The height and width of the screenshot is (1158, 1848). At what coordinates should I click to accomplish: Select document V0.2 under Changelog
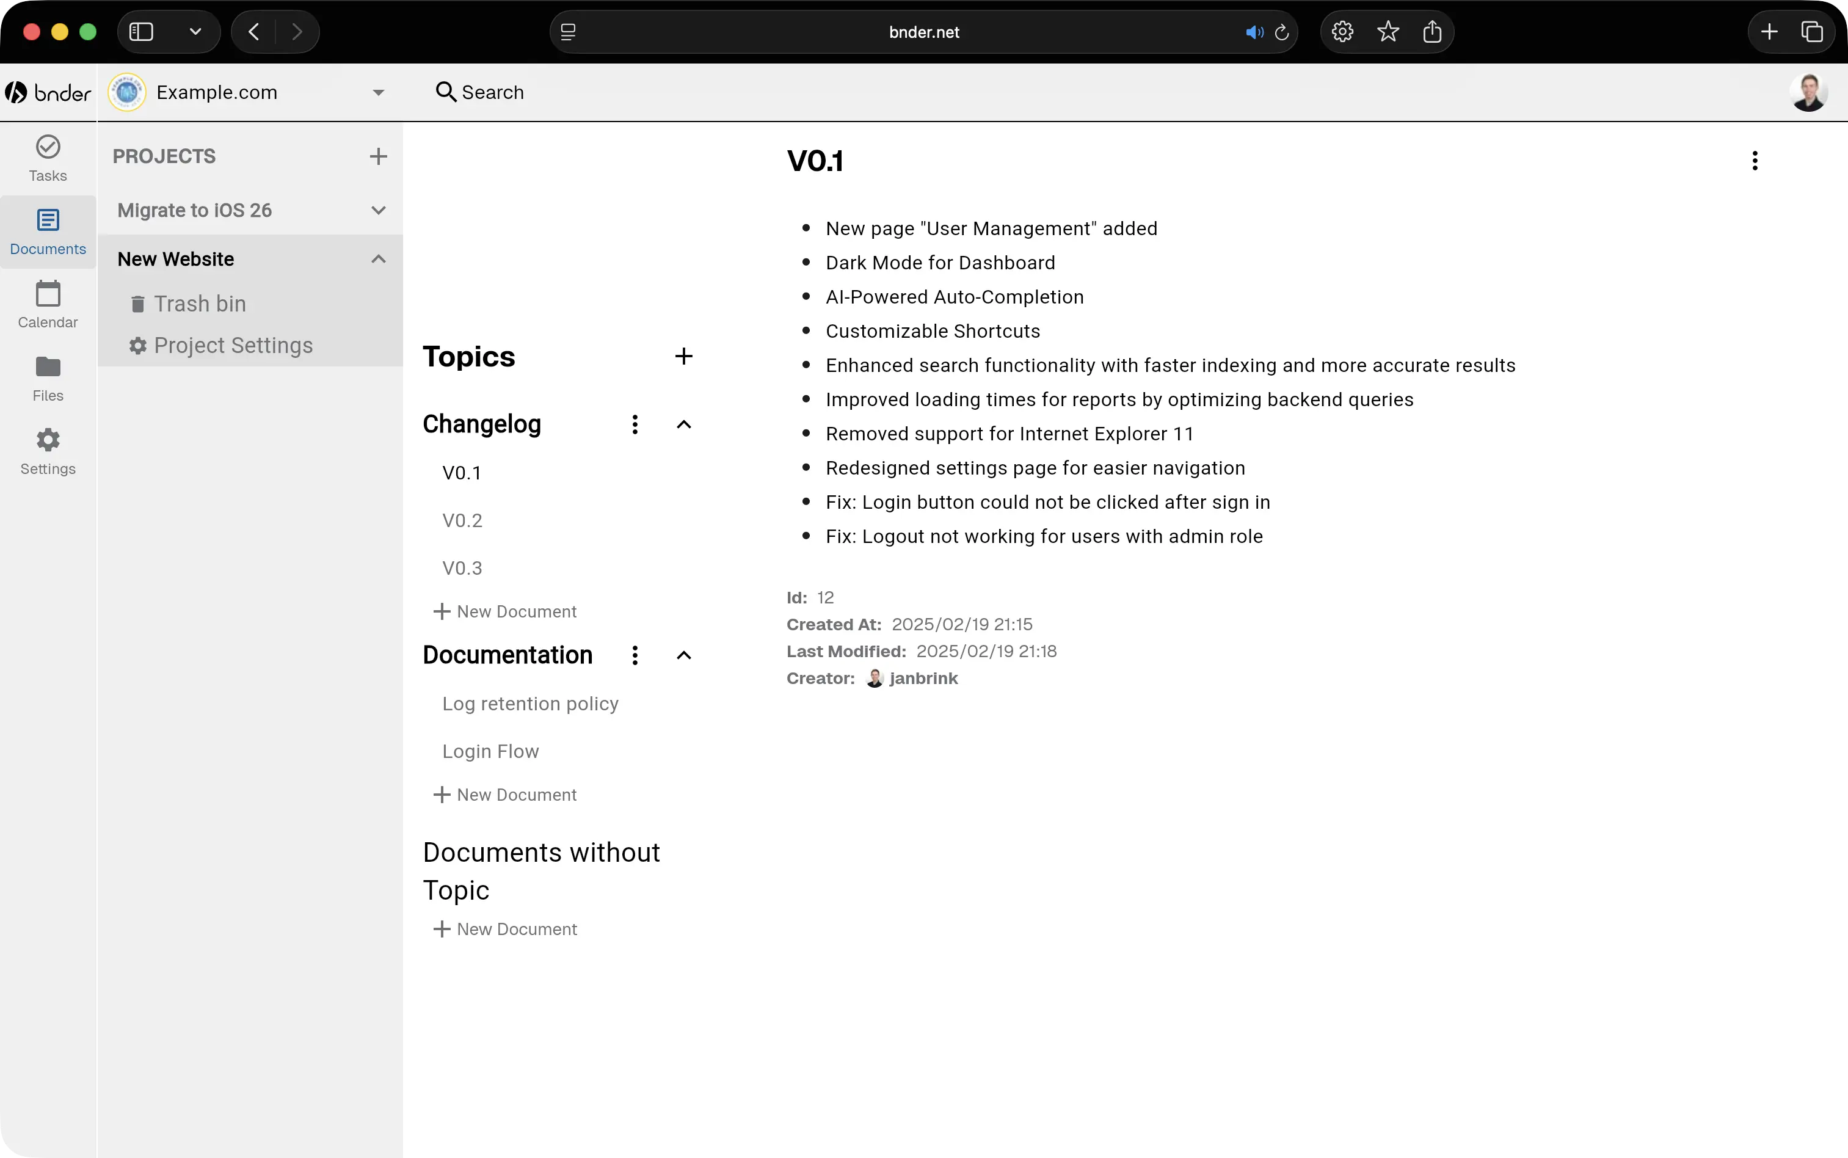click(x=462, y=520)
